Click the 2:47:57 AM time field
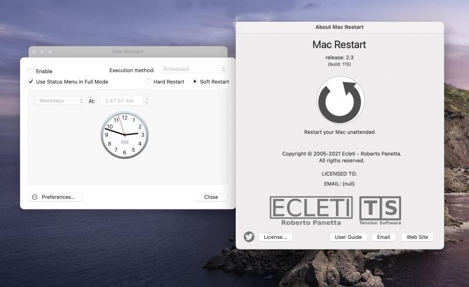The height and width of the screenshot is (287, 469). coord(122,101)
